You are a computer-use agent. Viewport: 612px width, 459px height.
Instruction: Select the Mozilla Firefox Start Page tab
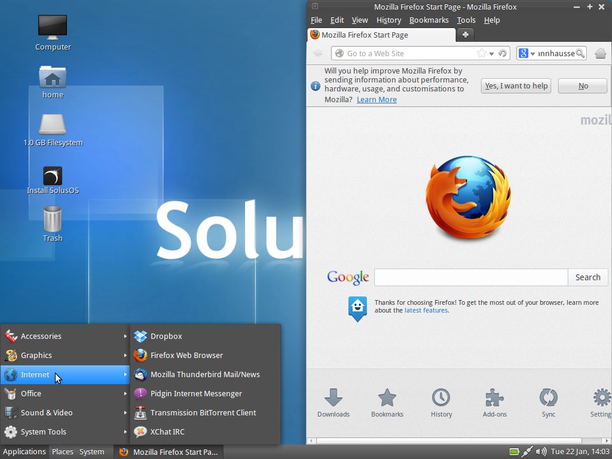[x=382, y=35]
